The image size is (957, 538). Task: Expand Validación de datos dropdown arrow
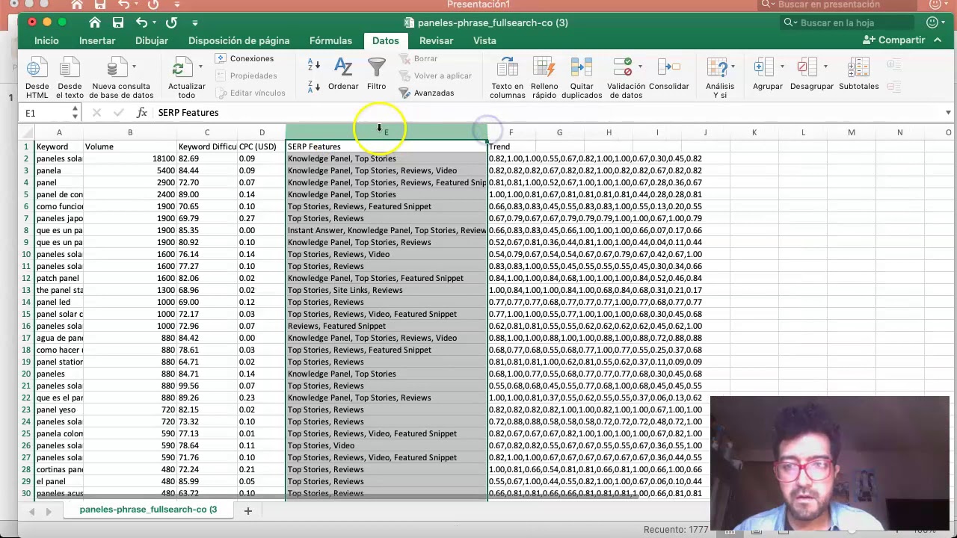coord(640,67)
